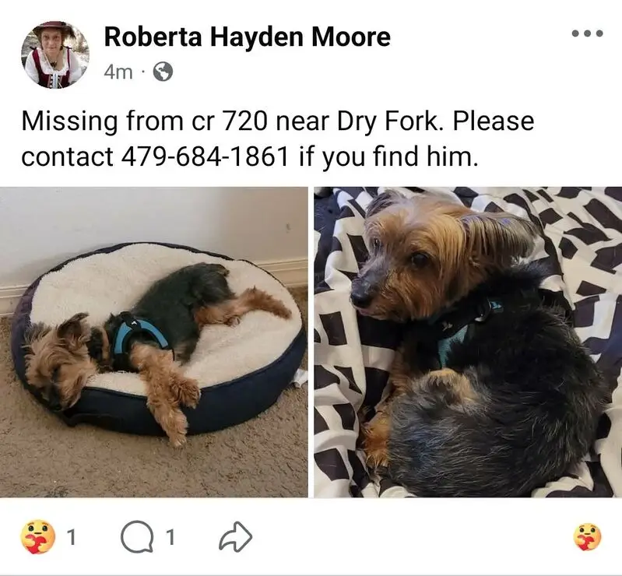Image resolution: width=622 pixels, height=576 pixels.
Task: Open the close-up photo of the Yorkie
Action: pos(468,342)
